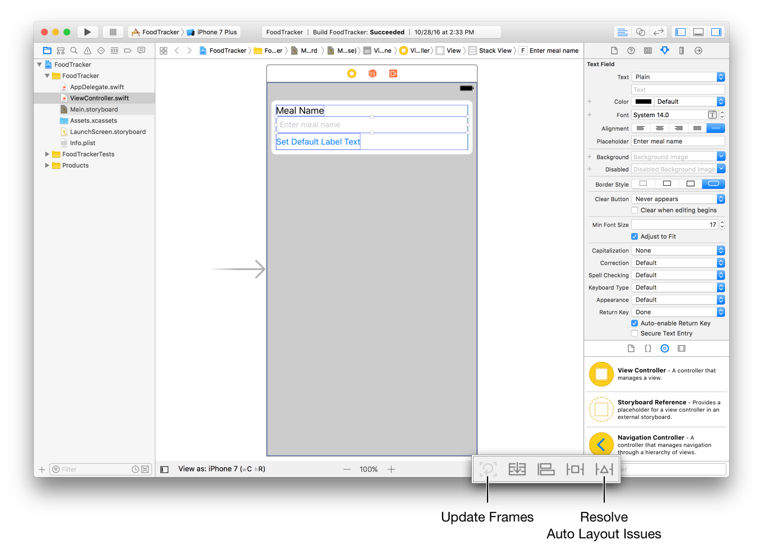Open the issue navigator
This screenshot has width=763, height=549.
point(88,50)
